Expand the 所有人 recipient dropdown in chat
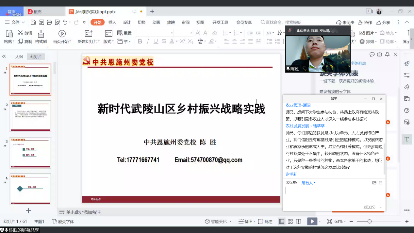Screen dimensions: 414x233 click(308, 183)
